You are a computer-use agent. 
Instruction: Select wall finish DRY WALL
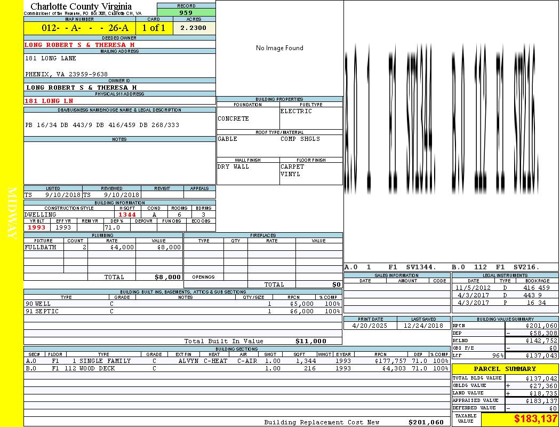233,167
